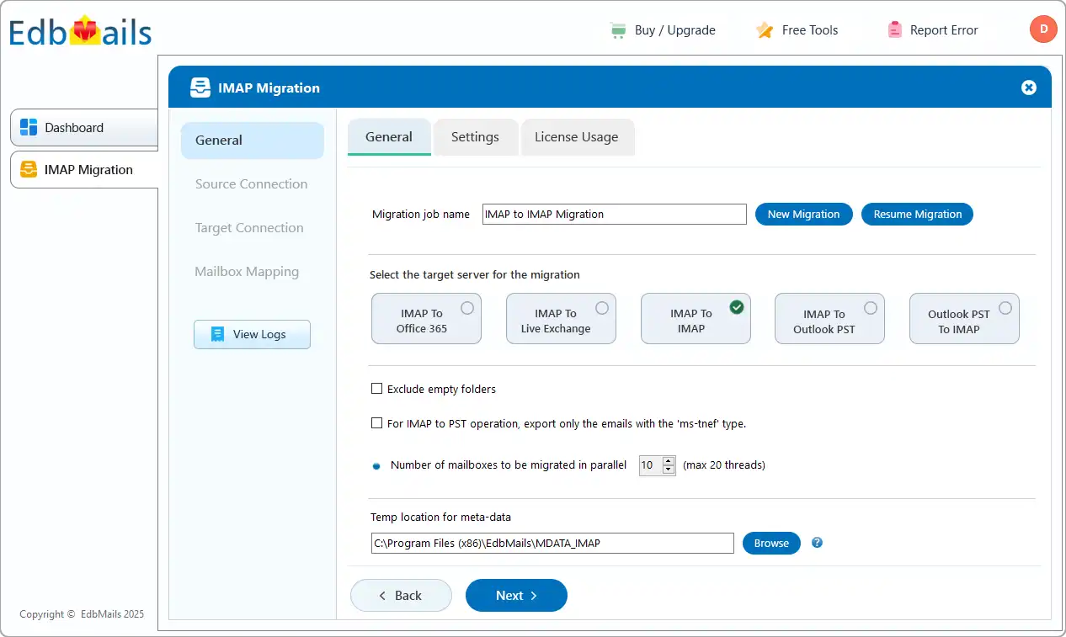Select Mailbox Mapping step
Viewport: 1066px width, 637px height.
(247, 272)
